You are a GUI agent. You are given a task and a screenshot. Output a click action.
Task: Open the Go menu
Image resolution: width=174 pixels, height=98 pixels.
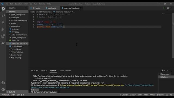pos(31,4)
